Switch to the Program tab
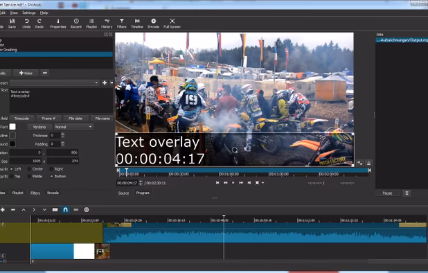The image size is (428, 273). [x=143, y=193]
